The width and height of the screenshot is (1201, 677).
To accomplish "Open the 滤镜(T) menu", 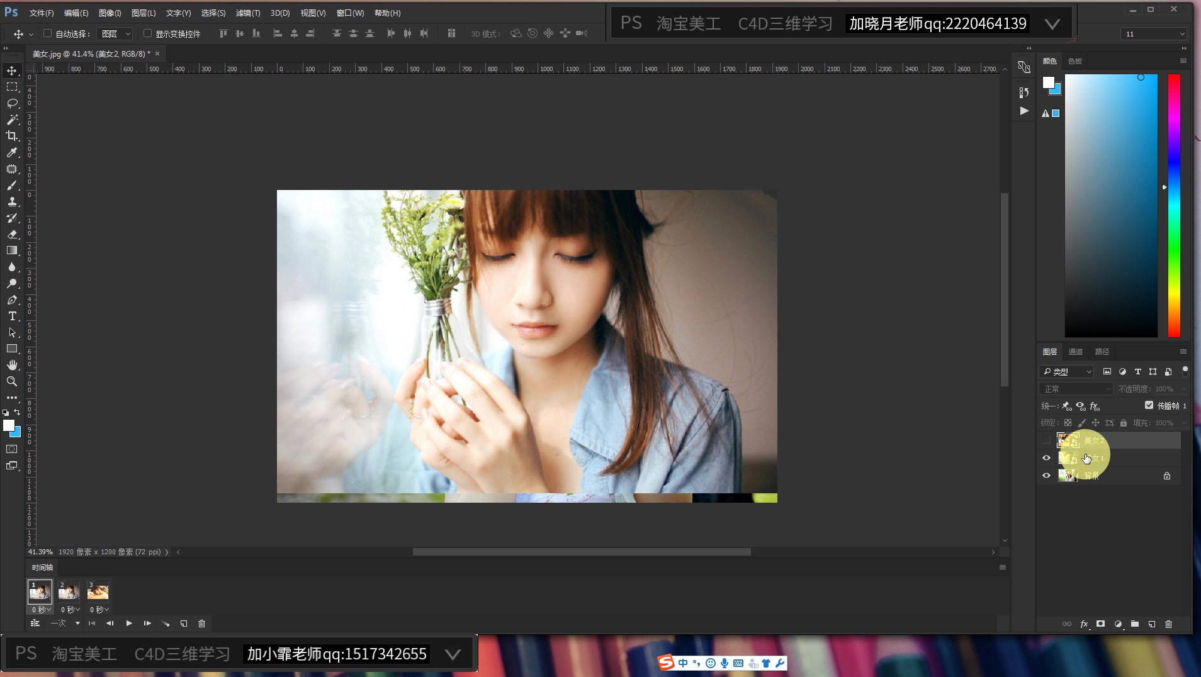I will click(248, 13).
